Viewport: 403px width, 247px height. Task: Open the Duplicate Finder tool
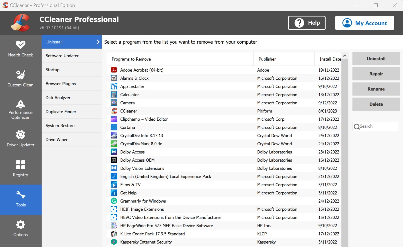tap(61, 112)
